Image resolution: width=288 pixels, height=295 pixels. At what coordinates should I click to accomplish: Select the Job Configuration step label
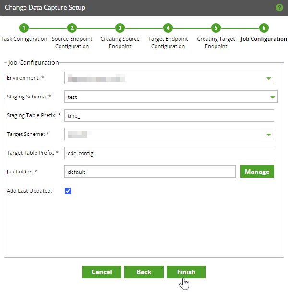point(264,39)
